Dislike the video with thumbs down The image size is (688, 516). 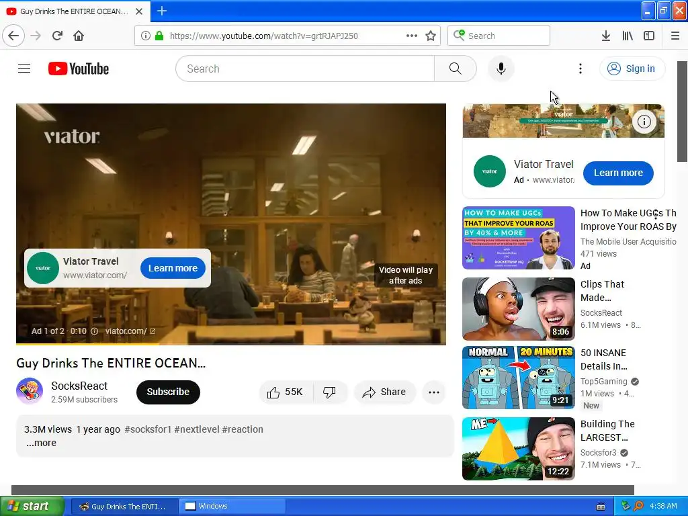329,392
